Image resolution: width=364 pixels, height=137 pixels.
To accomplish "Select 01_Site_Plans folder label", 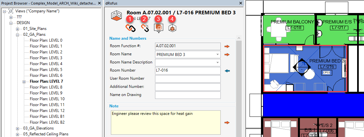I will [35, 29].
